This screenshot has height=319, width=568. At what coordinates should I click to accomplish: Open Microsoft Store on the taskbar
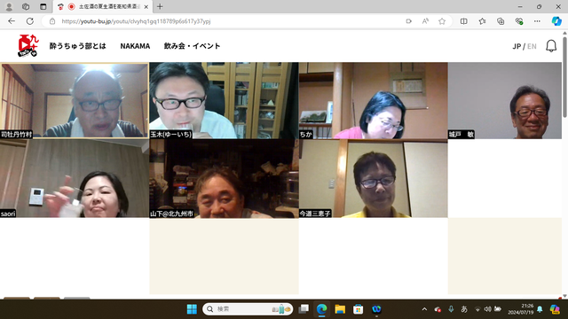coord(358,309)
